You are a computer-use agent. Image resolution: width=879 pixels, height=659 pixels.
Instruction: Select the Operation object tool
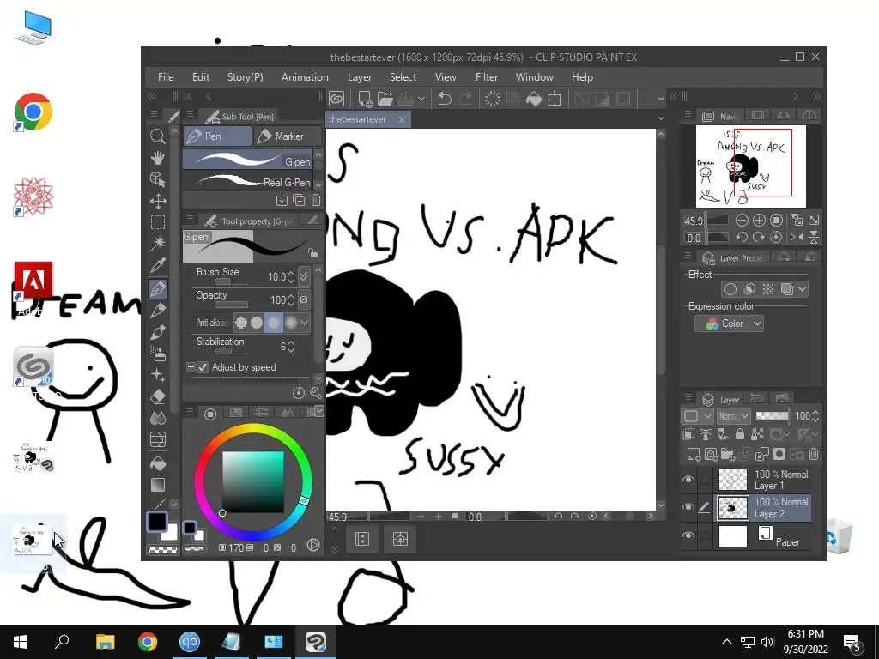tap(158, 179)
